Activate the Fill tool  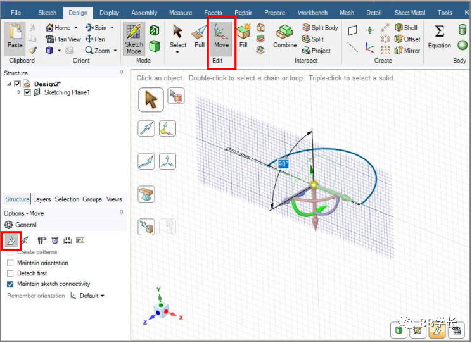243,36
